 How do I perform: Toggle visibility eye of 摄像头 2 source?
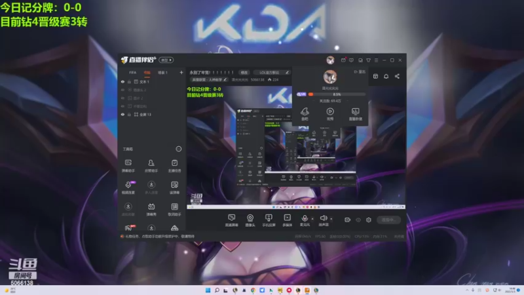(x=122, y=90)
